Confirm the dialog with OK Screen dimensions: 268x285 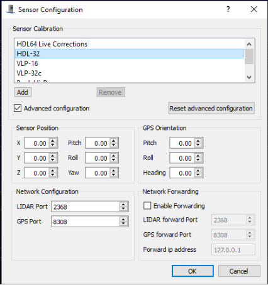(193, 271)
